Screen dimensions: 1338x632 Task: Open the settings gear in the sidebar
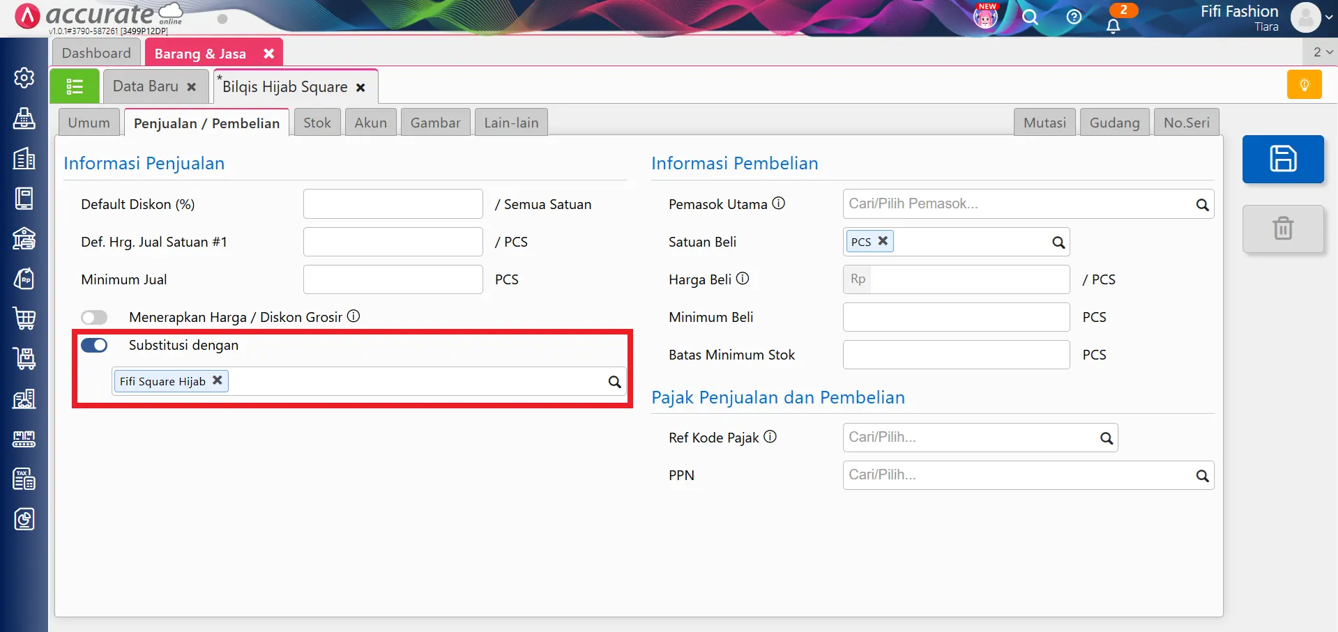point(24,77)
